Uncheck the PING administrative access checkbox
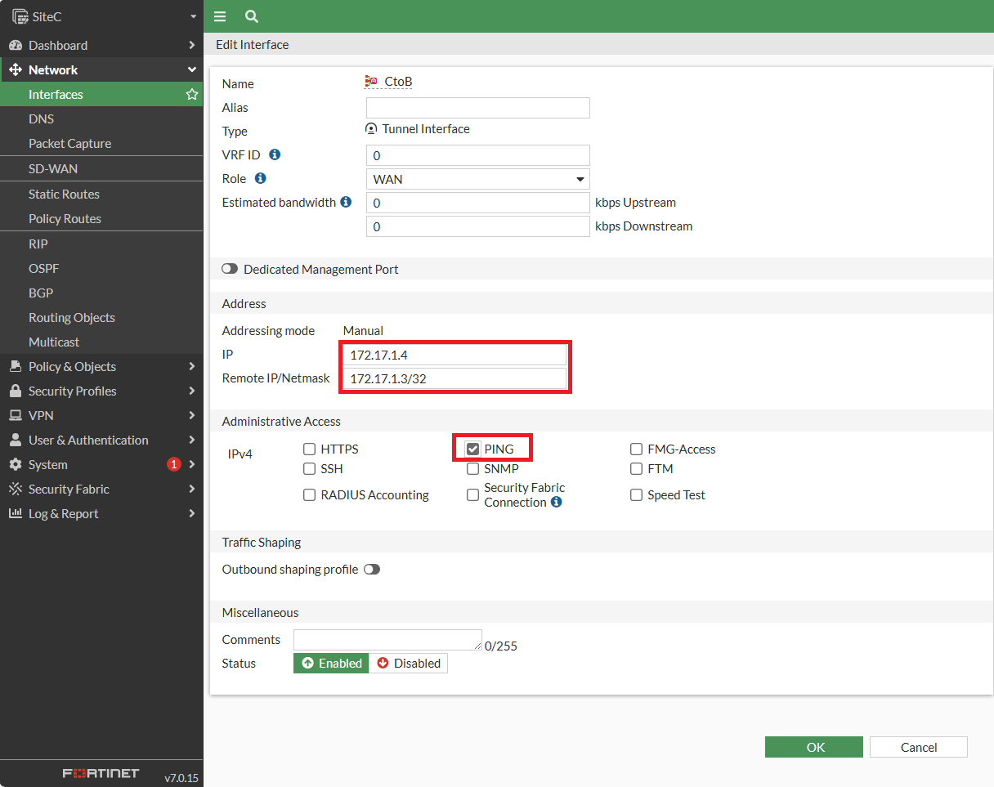The height and width of the screenshot is (787, 994). tap(472, 449)
